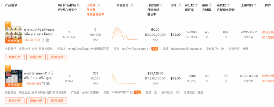274x107 pixels.
Task: Select monthly sales 90,000
Action: point(95,79)
